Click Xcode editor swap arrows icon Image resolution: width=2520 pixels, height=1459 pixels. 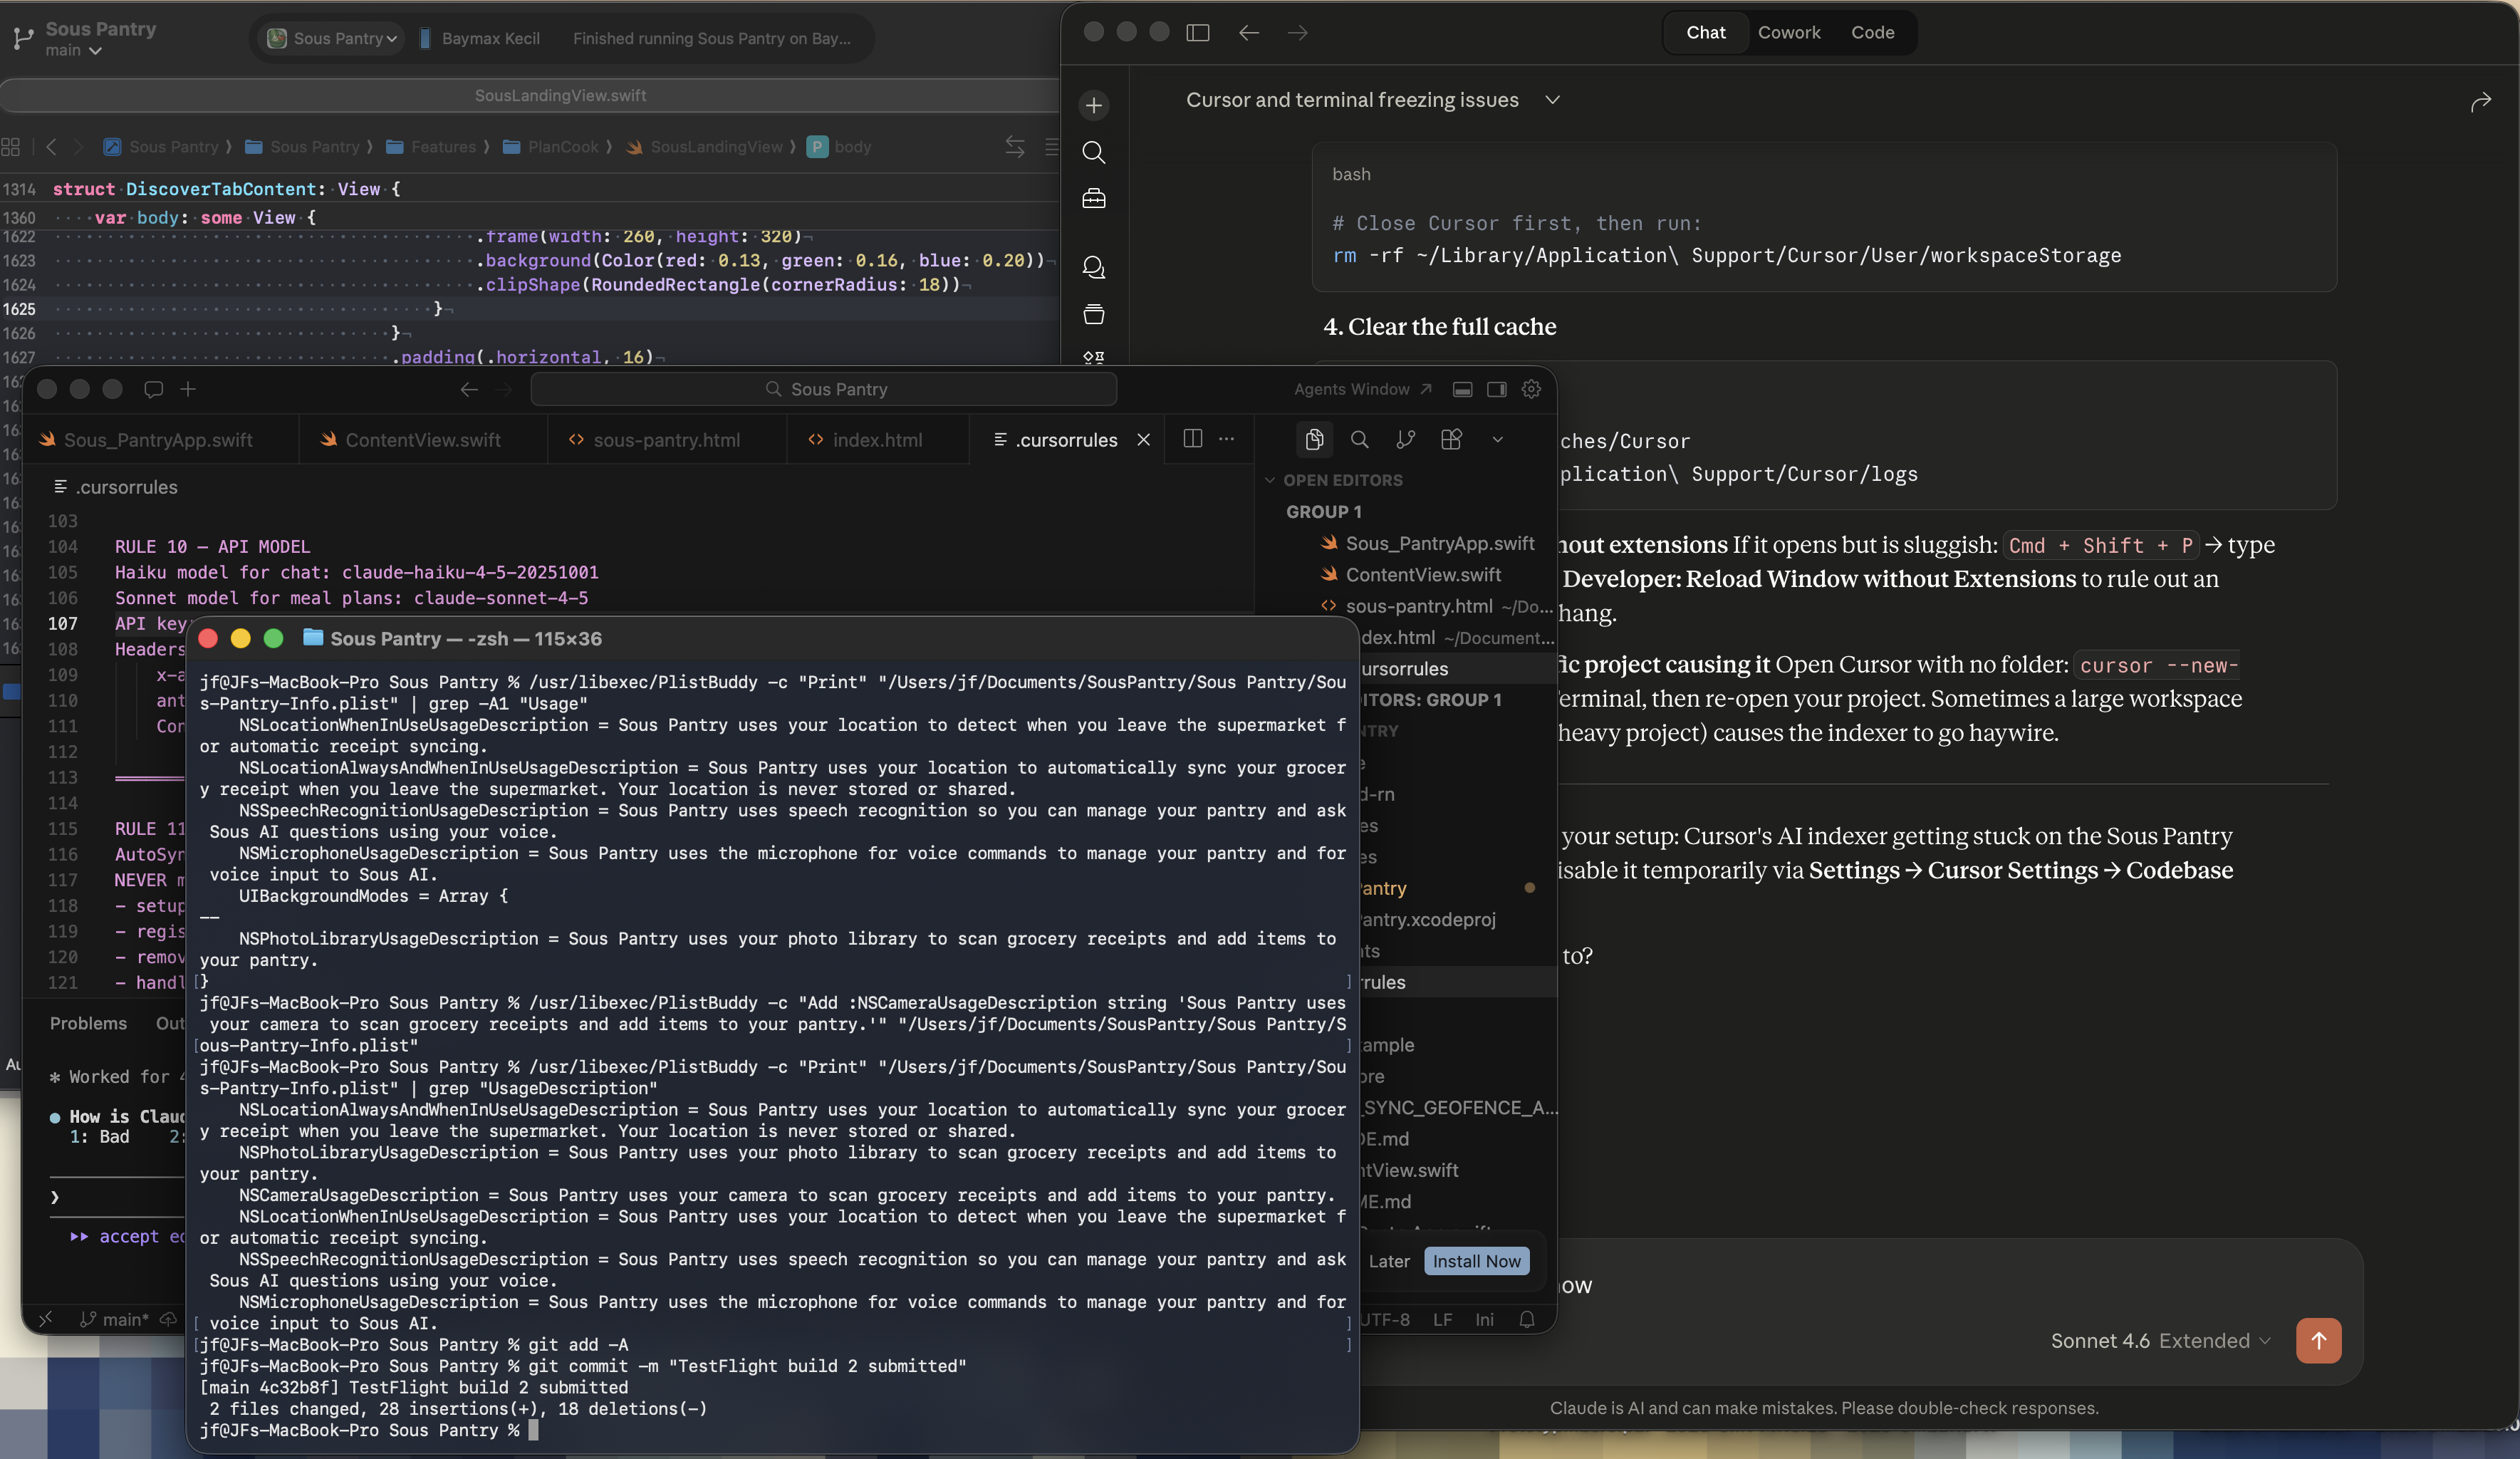pos(1015,147)
